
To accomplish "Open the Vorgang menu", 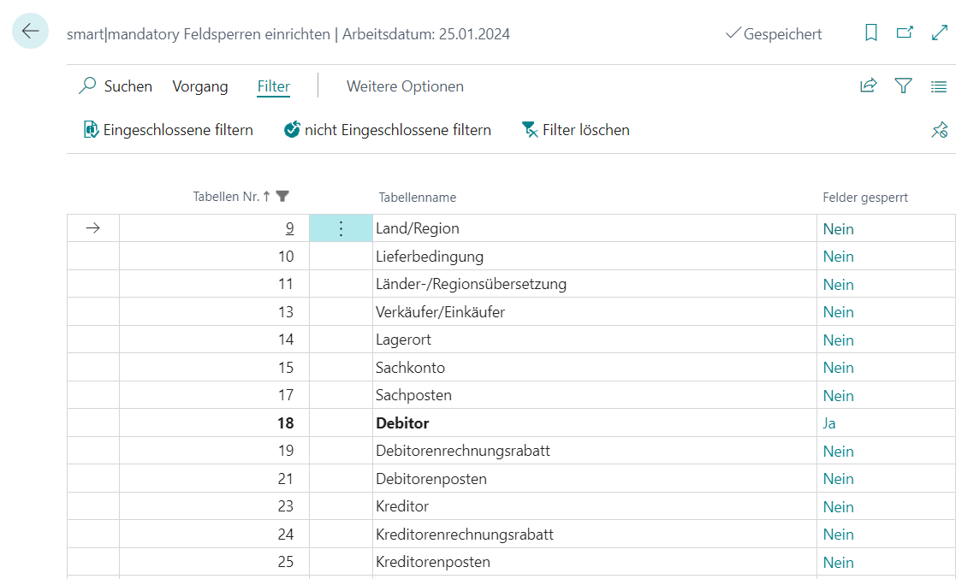I will coord(200,86).
